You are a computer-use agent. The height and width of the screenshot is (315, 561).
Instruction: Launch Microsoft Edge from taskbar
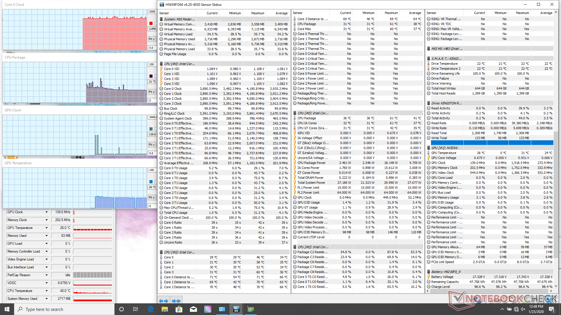150,309
